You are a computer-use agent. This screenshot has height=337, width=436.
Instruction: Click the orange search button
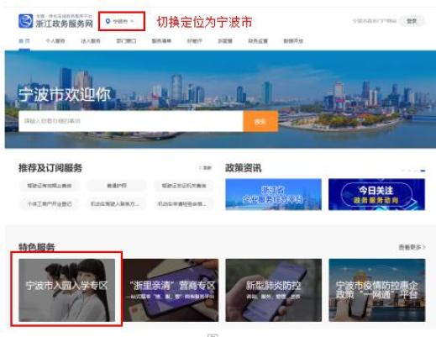260,121
